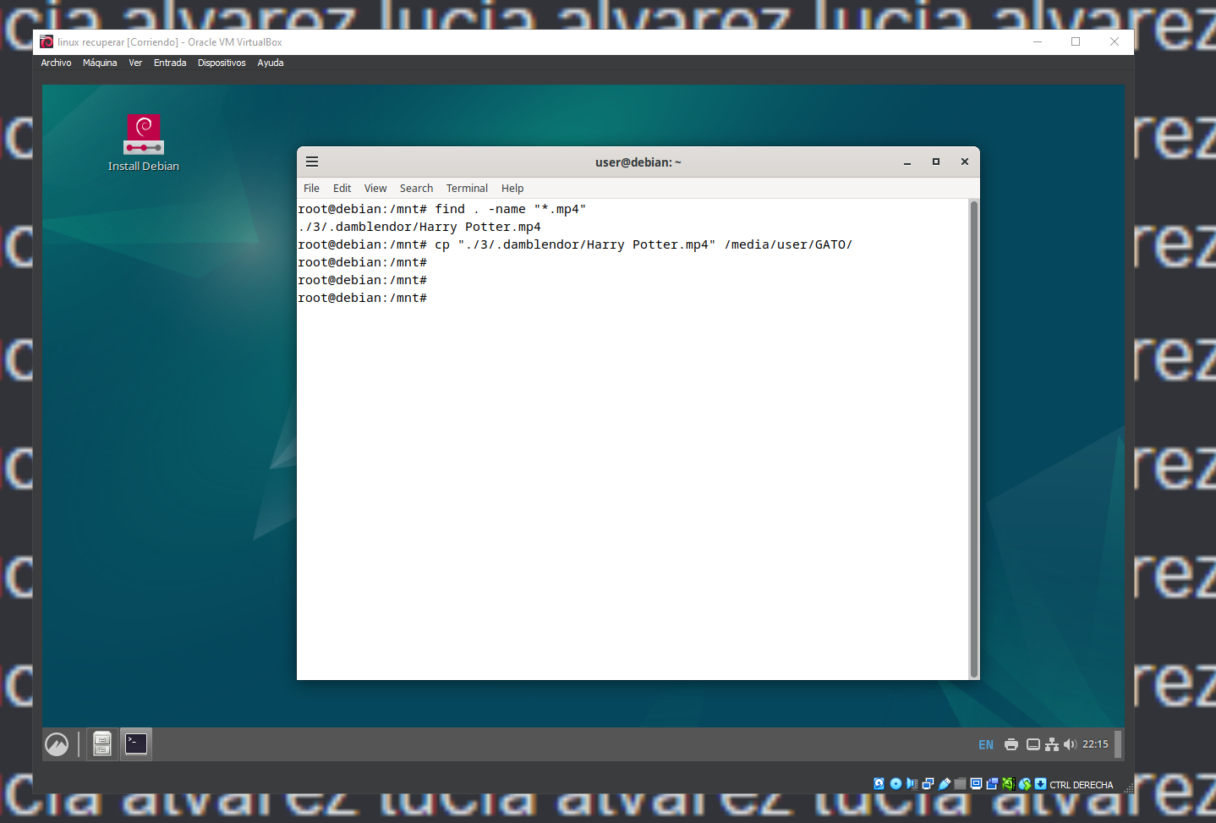This screenshot has width=1216, height=823.
Task: Toggle the network status icon in the taskbar
Action: [x=1051, y=743]
